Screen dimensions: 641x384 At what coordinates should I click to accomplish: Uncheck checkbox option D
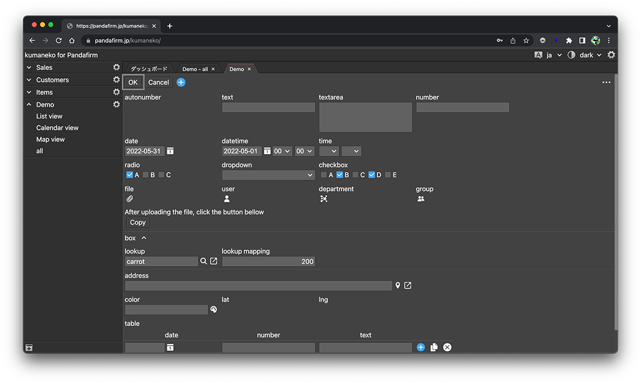(x=372, y=175)
